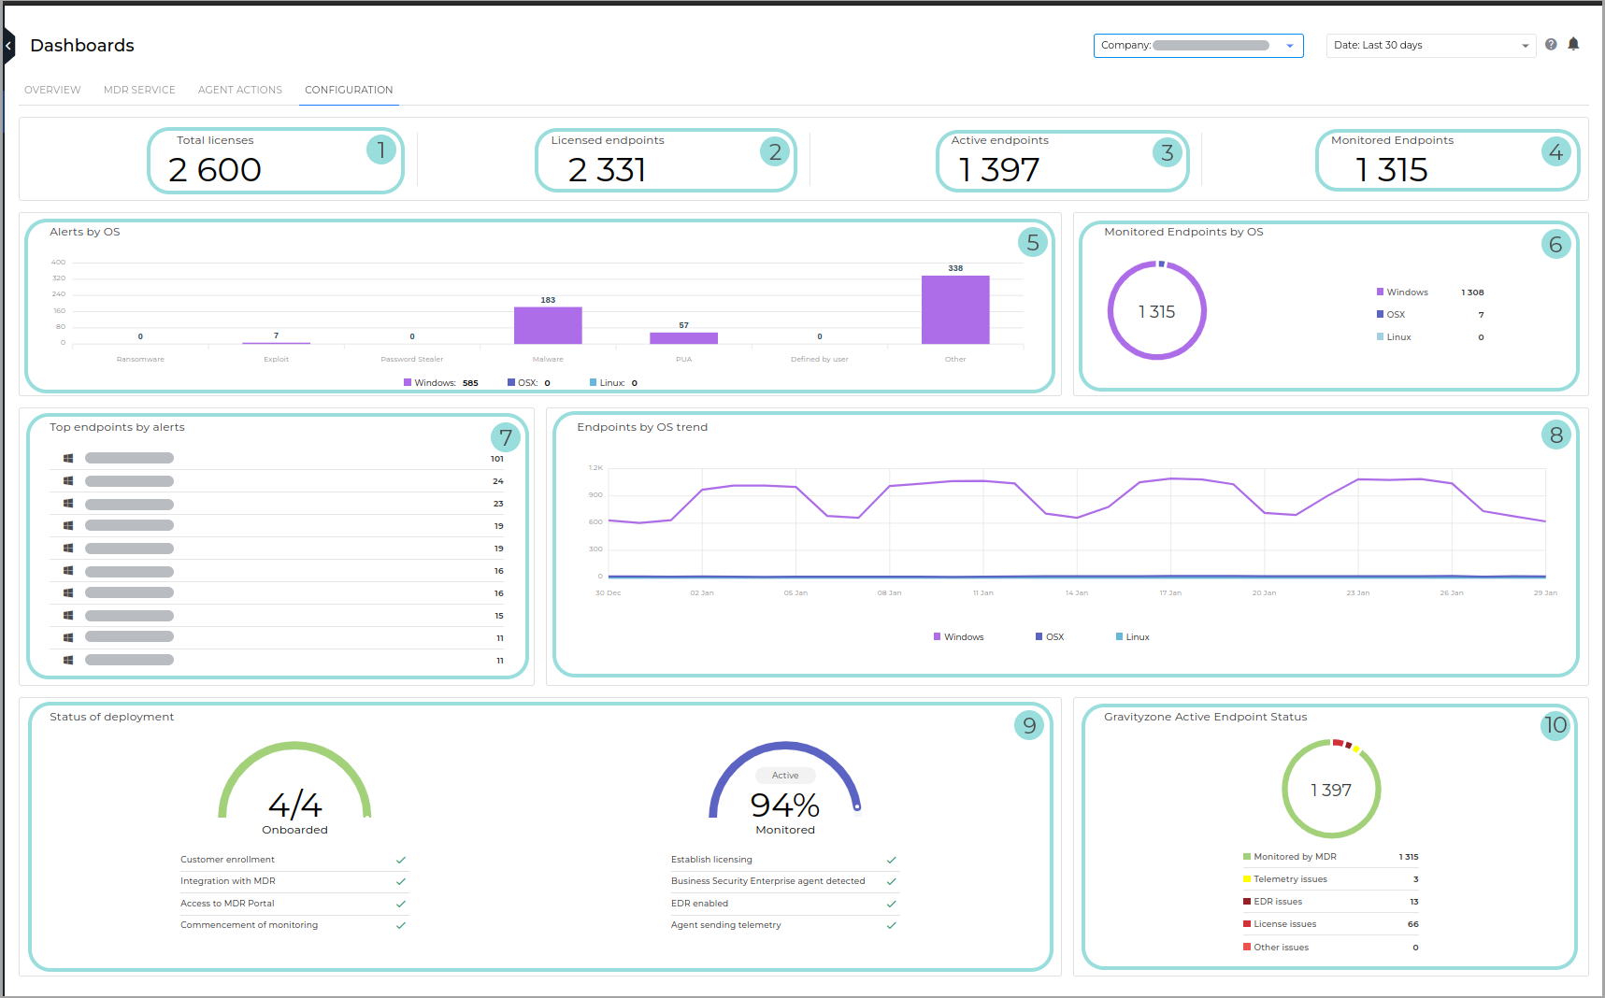The image size is (1605, 998).
Task: Click the Windows icon beside the top endpoint
Action: click(66, 458)
